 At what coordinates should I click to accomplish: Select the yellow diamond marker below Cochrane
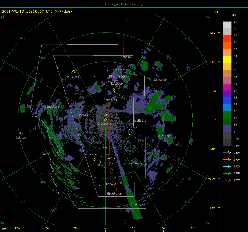tap(94, 159)
